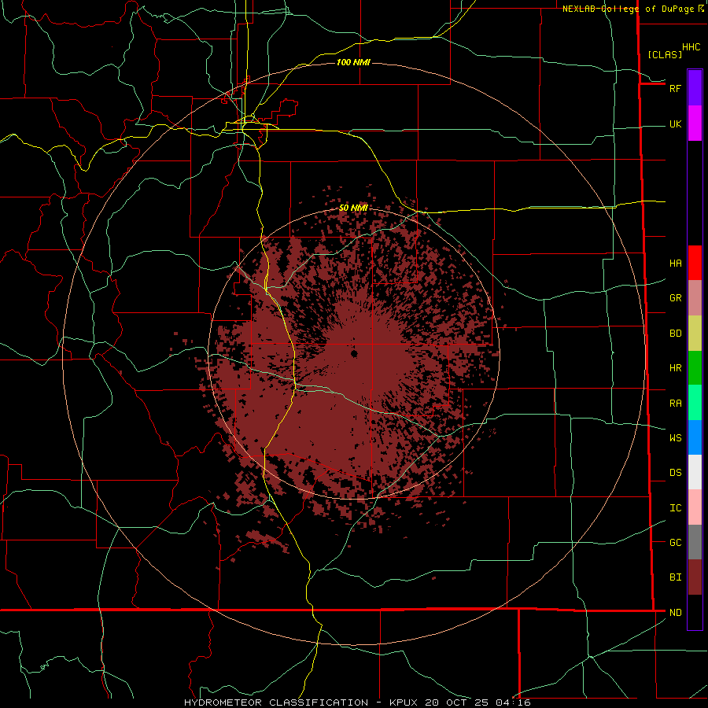
Task: Click the UK magenta legend swatch
Action: [695, 124]
